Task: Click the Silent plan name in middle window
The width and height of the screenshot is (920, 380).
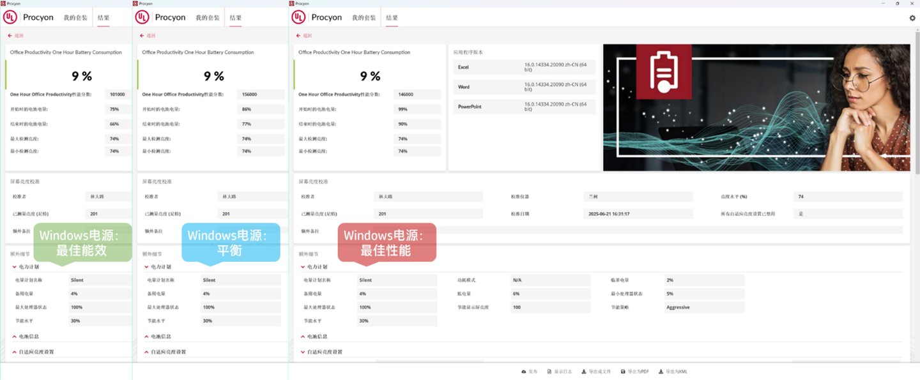Action: (241, 280)
